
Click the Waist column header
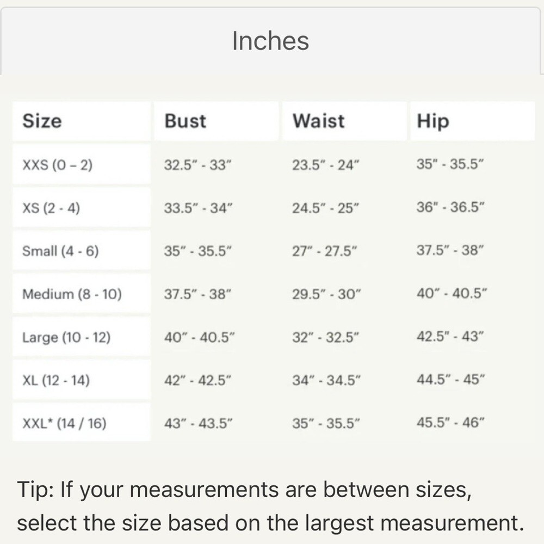(318, 121)
